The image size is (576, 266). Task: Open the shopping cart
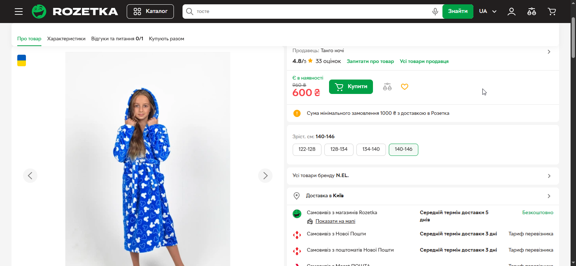[552, 12]
